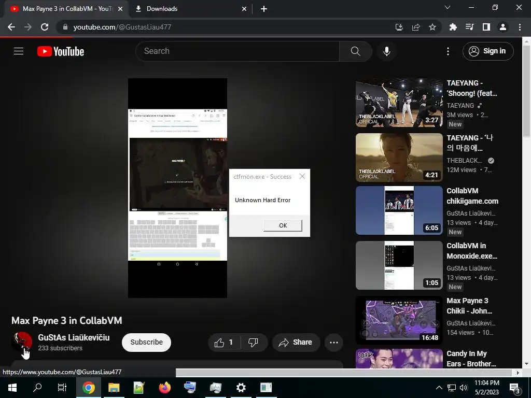Open CollabVM chikiigame.com video thumbnail
531x398 pixels.
pos(399,210)
